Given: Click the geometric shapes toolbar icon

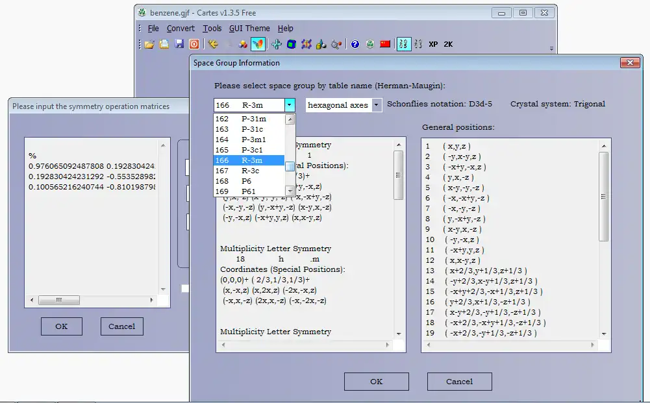Looking at the screenshot, I should 321,44.
